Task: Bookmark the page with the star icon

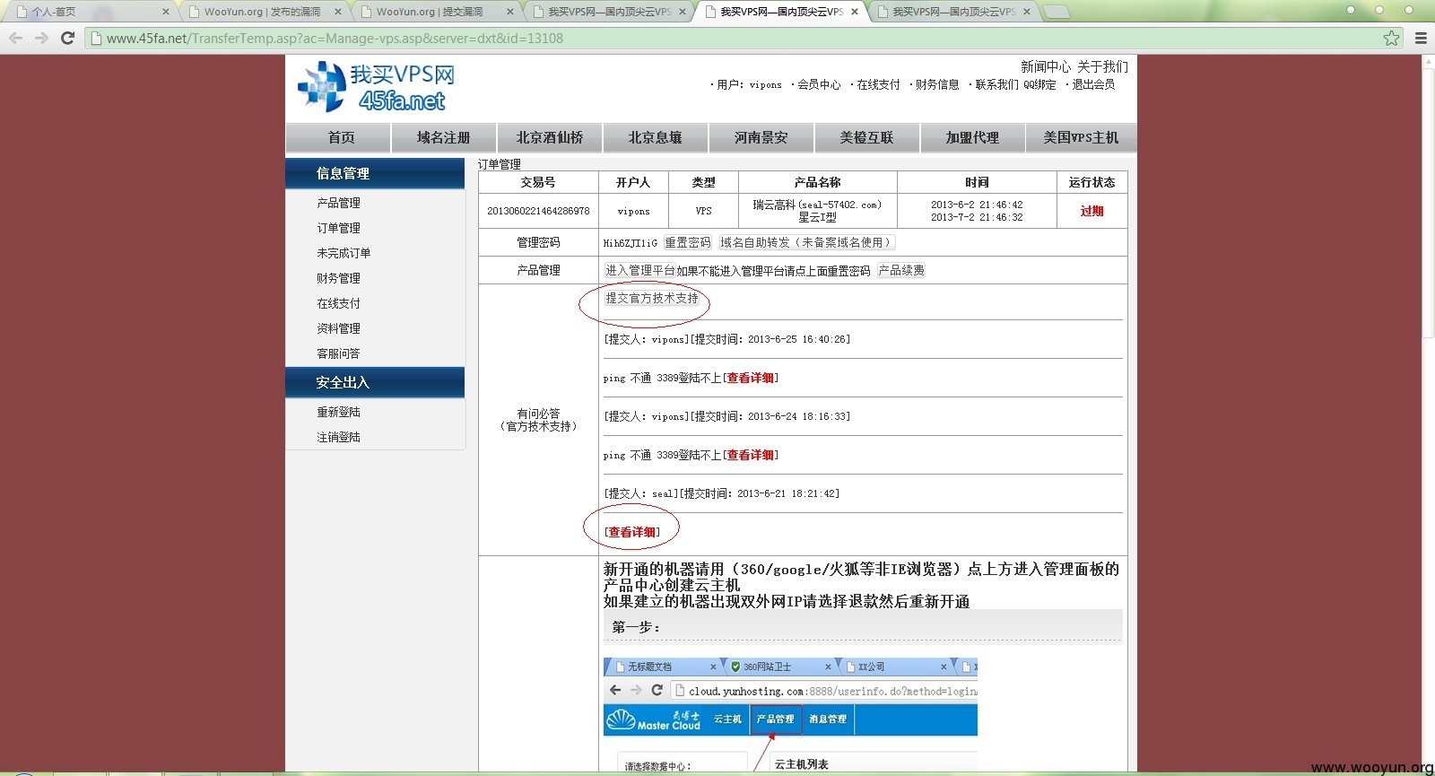Action: tap(1391, 38)
